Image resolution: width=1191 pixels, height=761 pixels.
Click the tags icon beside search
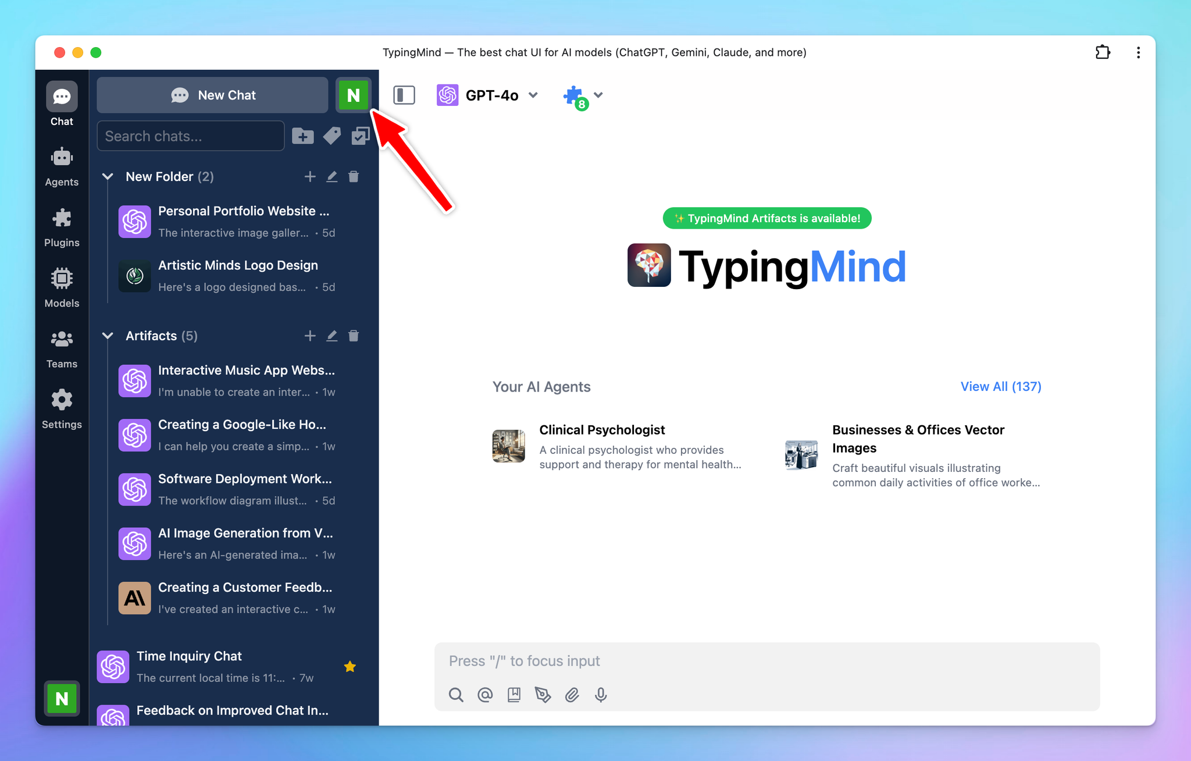click(x=332, y=136)
